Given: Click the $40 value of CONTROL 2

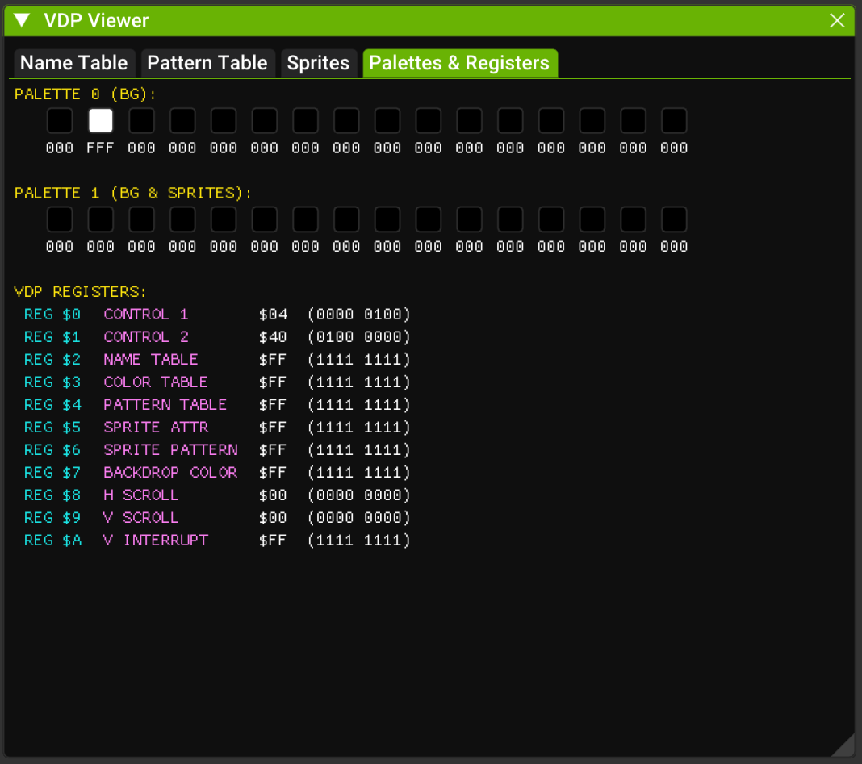Looking at the screenshot, I should pyautogui.click(x=274, y=337).
